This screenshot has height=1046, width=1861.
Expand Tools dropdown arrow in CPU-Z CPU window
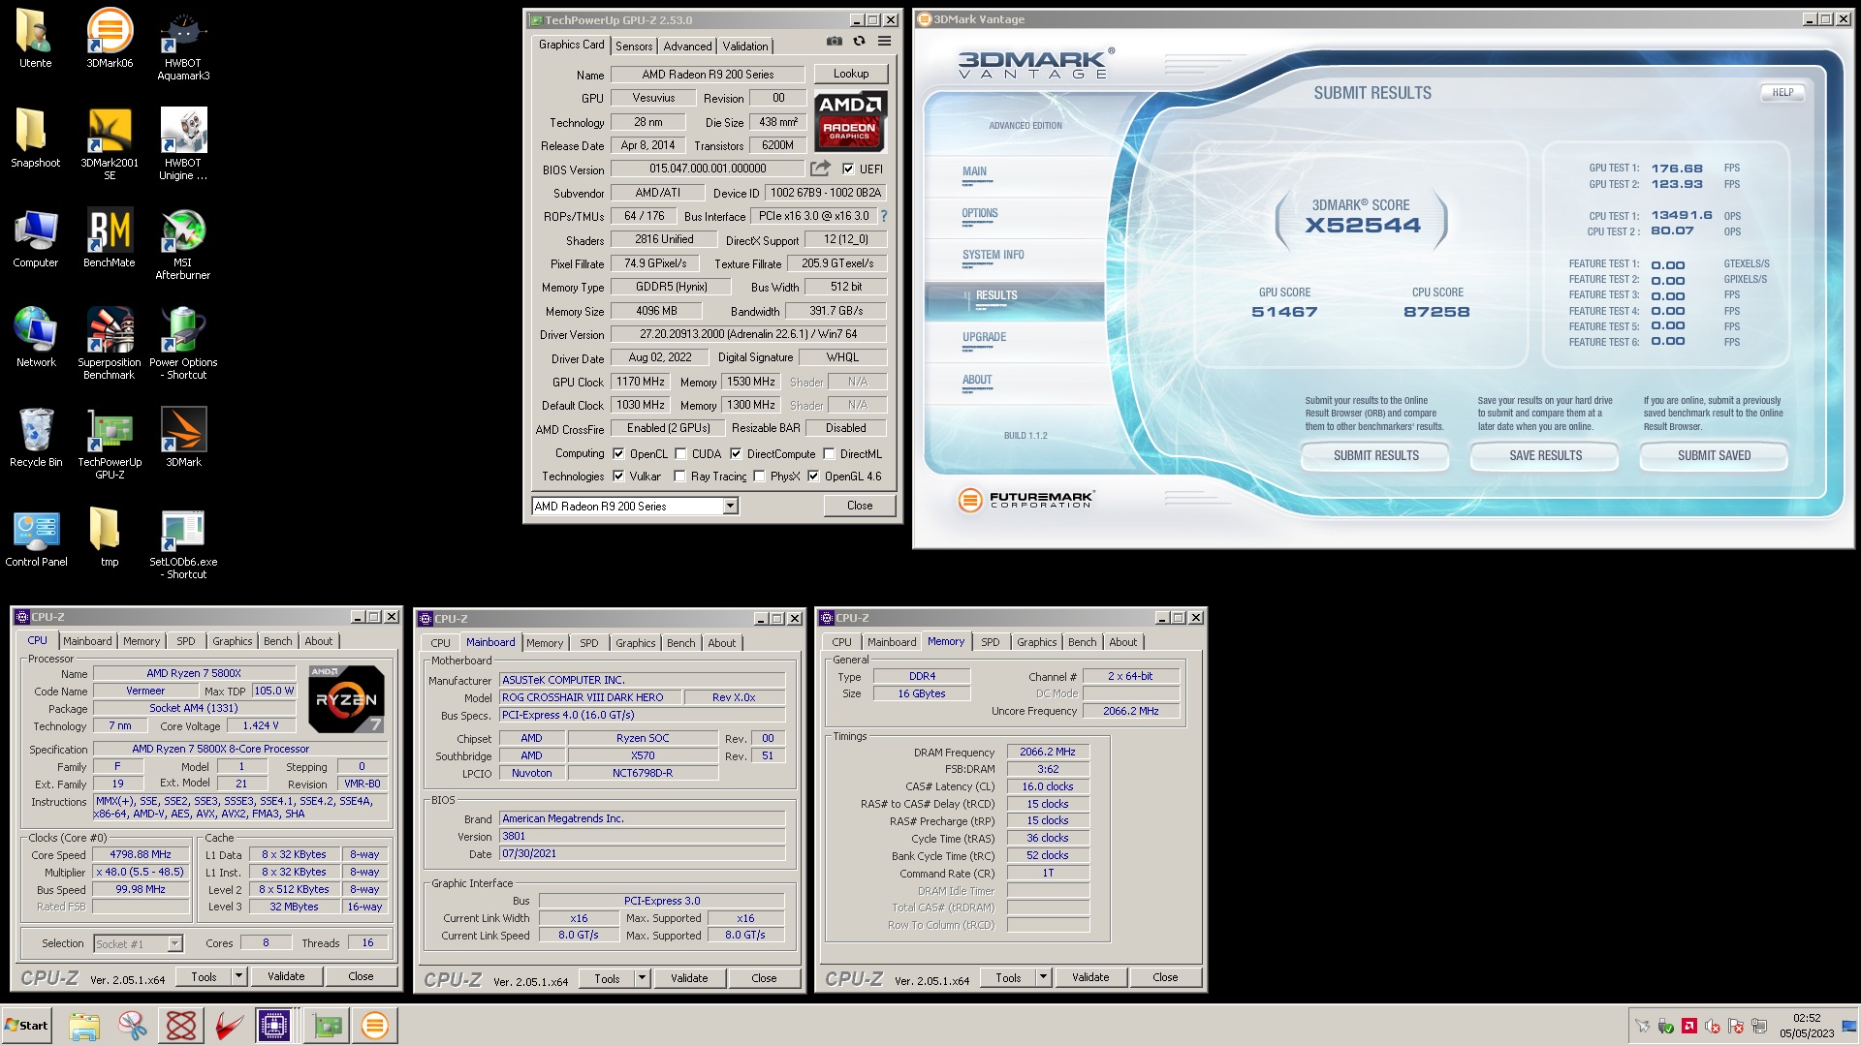point(238,977)
